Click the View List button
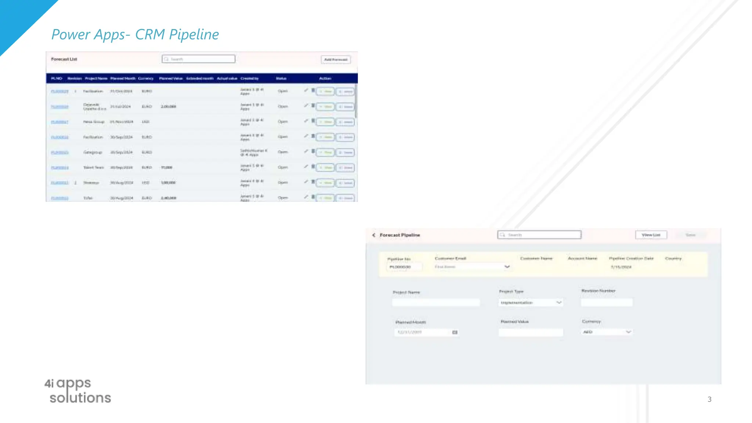 pyautogui.click(x=651, y=235)
